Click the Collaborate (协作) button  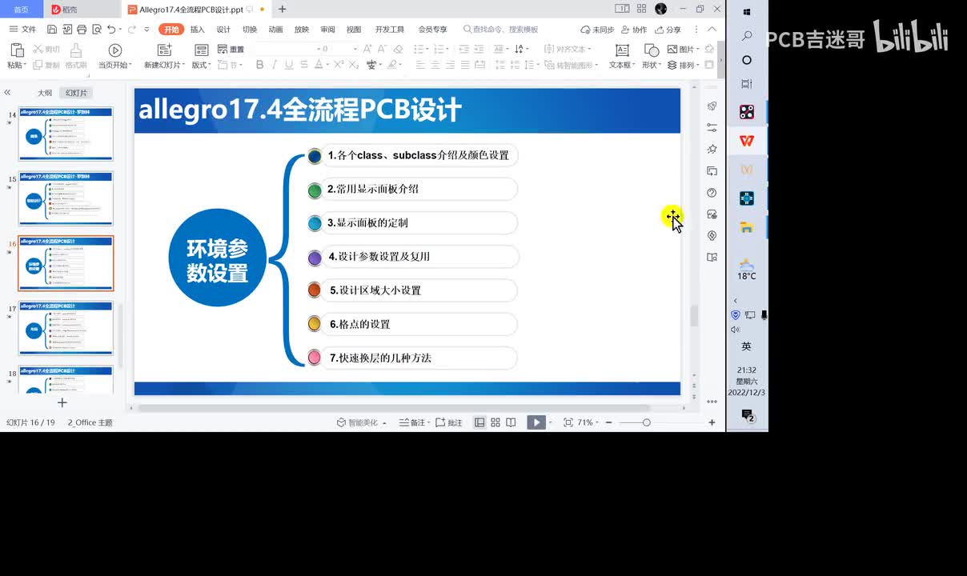(634, 30)
